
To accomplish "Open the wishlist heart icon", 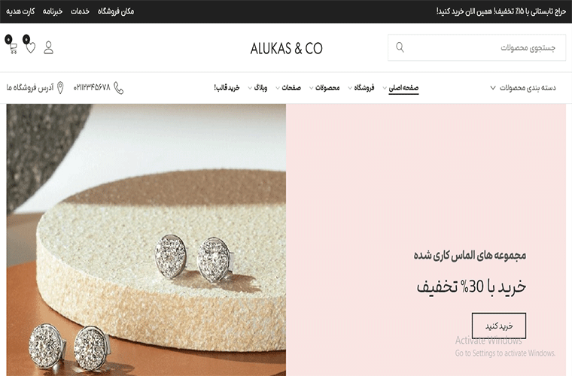I will pyautogui.click(x=31, y=47).
